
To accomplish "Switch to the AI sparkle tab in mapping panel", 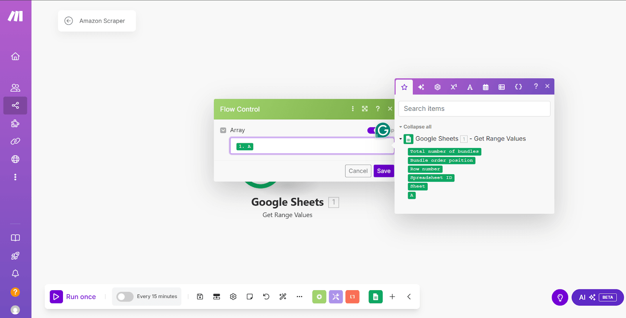I will tap(421, 87).
